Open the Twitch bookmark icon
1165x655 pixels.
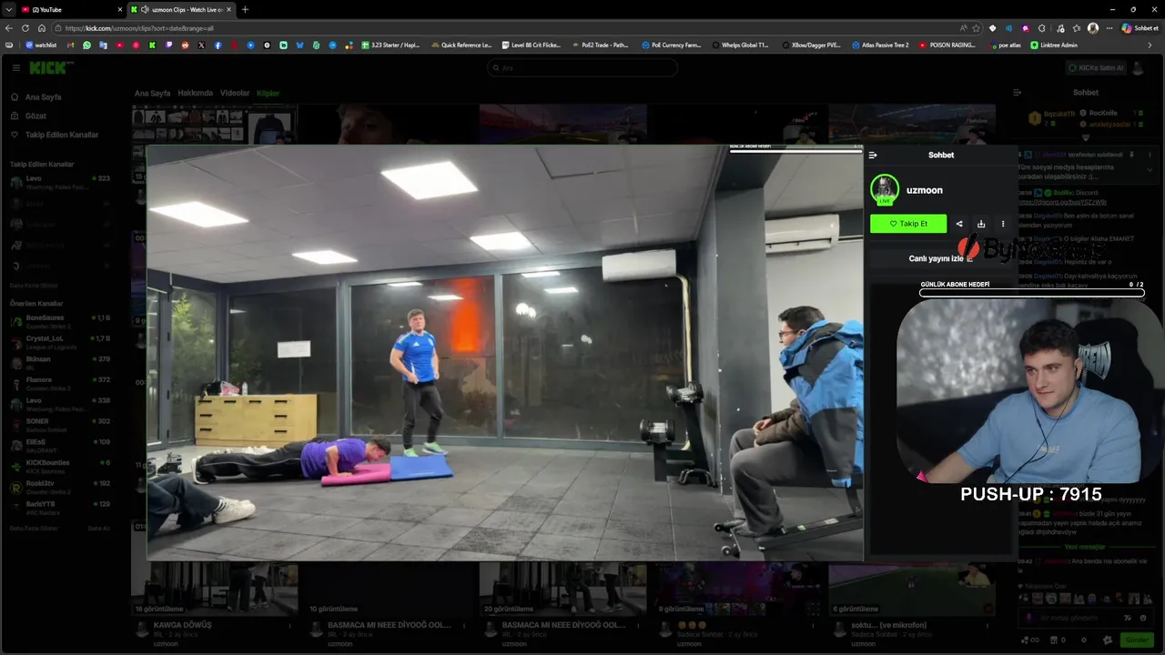(168, 45)
